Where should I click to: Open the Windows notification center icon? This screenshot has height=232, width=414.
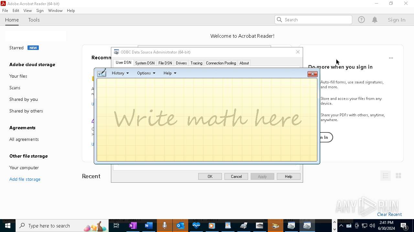click(404, 226)
